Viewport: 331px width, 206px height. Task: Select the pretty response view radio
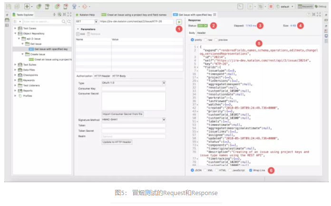pos(192,39)
